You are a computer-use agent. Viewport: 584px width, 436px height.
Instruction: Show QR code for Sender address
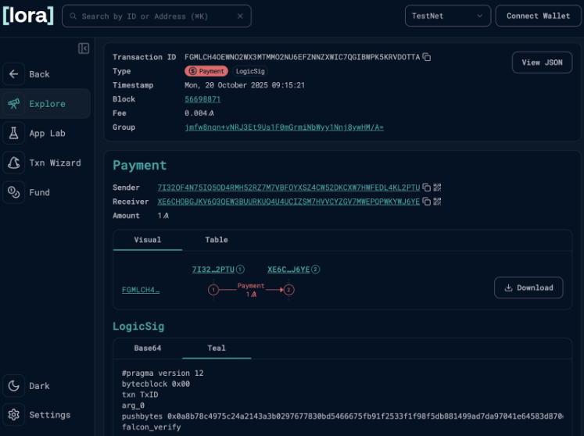point(437,188)
